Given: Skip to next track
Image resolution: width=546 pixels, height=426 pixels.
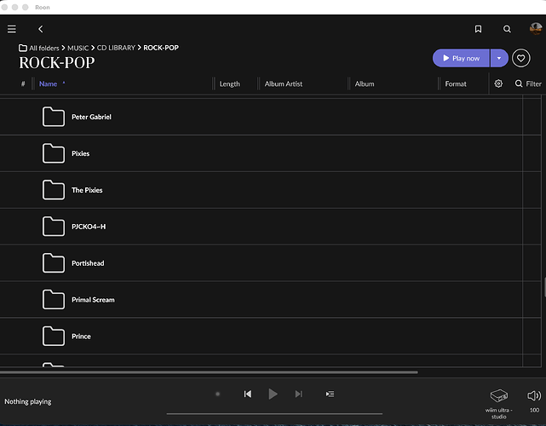Looking at the screenshot, I should [298, 394].
